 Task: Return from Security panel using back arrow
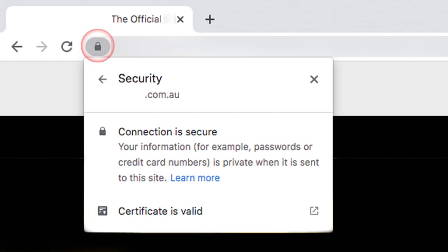[102, 79]
